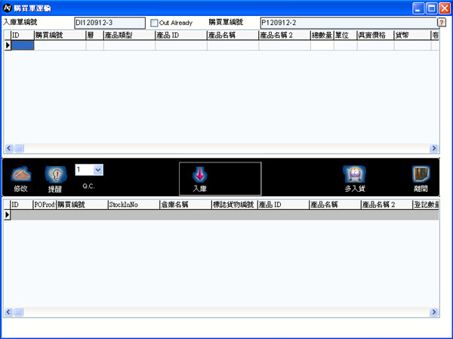Click the 修改 (modify) icon
453x339 pixels.
pyautogui.click(x=21, y=174)
